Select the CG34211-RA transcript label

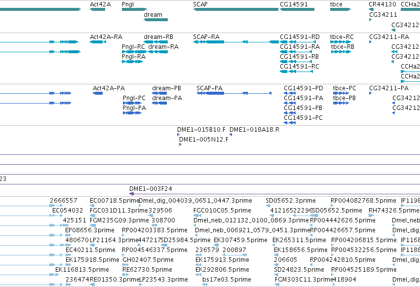coord(389,36)
